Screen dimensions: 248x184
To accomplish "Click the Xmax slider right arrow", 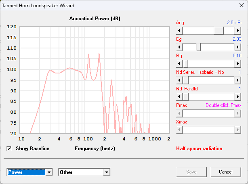I will click(238, 130).
